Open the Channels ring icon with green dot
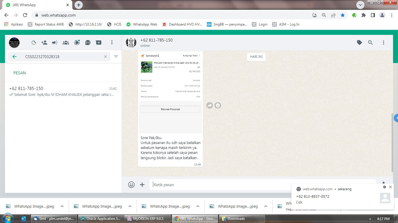Viewport: 398px width, 223px height. tap(77, 43)
